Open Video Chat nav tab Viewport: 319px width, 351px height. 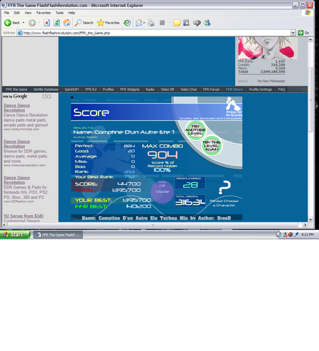click(189, 89)
